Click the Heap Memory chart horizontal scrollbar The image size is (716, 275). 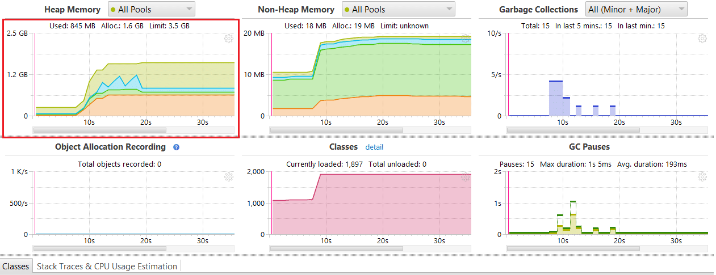point(100,130)
